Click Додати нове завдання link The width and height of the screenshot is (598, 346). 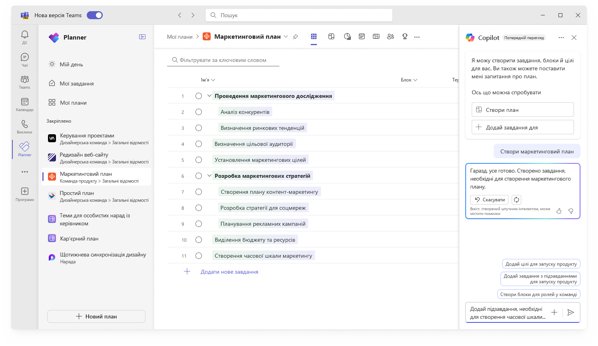click(229, 272)
